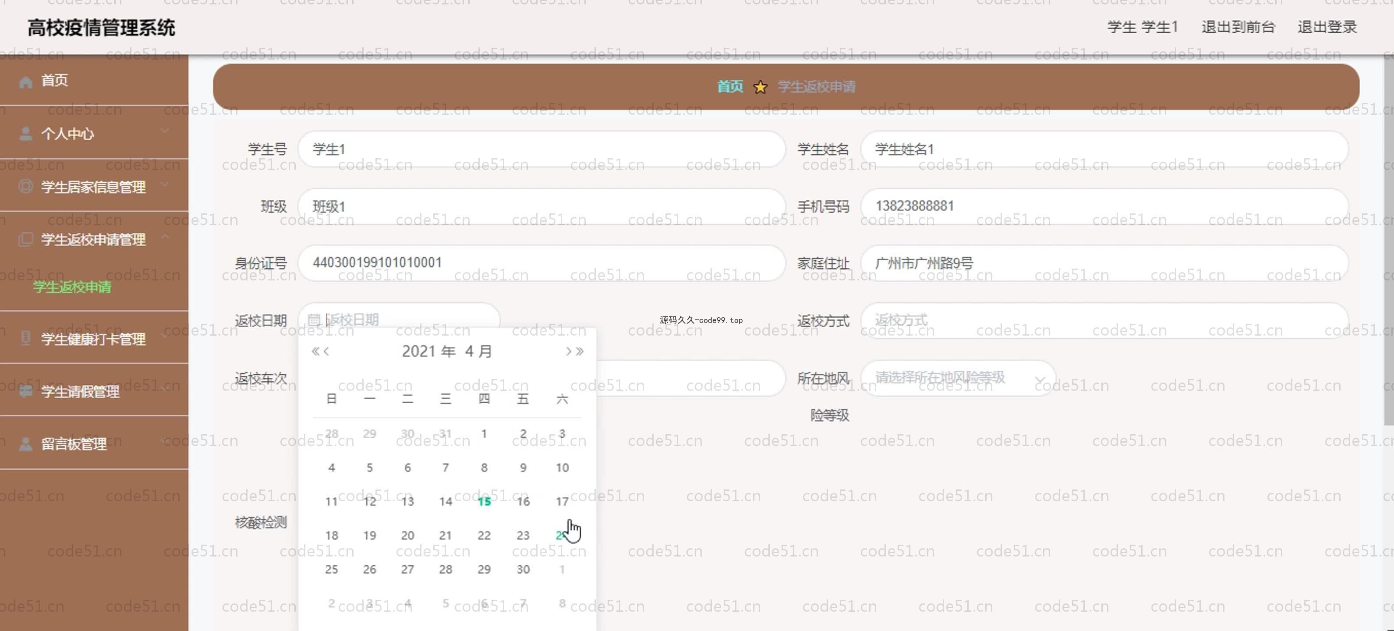Viewport: 1394px width, 631px height.
Task: Click the calendar icon in 返校日期 field
Action: click(x=314, y=320)
